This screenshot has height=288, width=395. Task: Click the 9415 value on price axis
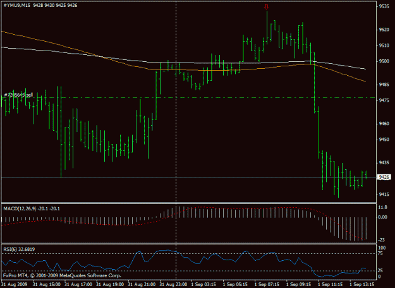pyautogui.click(x=384, y=195)
